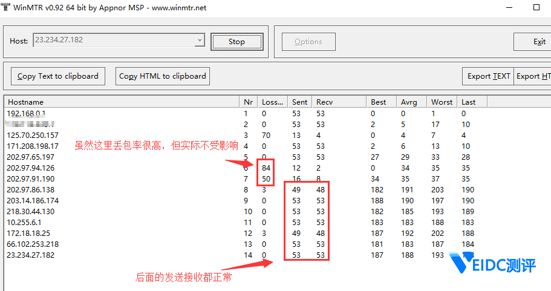Export results as TEXT
551x291 pixels.
(x=489, y=76)
